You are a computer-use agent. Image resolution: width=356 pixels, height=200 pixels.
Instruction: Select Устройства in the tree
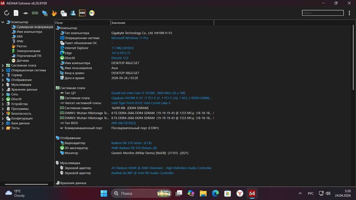pyautogui.click(x=19, y=104)
